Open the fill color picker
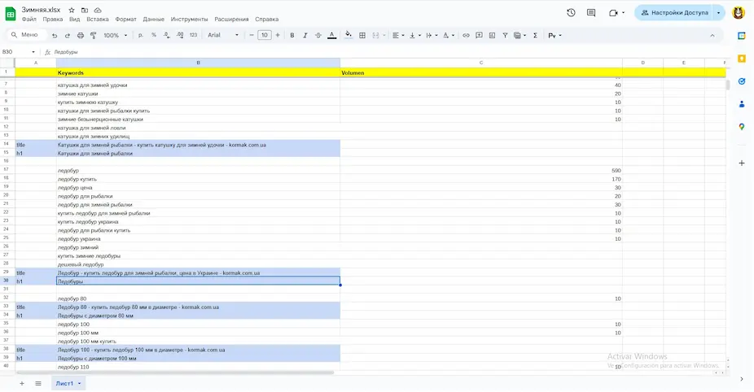Viewport: 754px width, 392px height. point(349,36)
